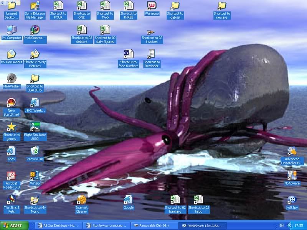307x230 pixels.
Task: Open the Windows Start menu
Action: [x=15, y=225]
